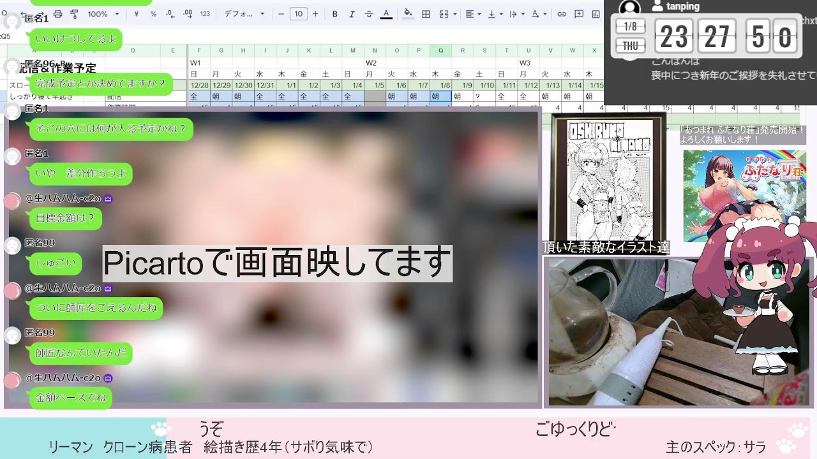Open the text rotation dropdown
817x459 pixels.
click(539, 14)
